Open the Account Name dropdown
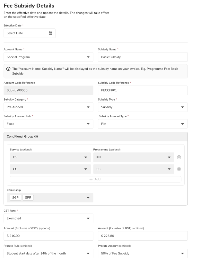203x271 pixels. tap(48, 57)
